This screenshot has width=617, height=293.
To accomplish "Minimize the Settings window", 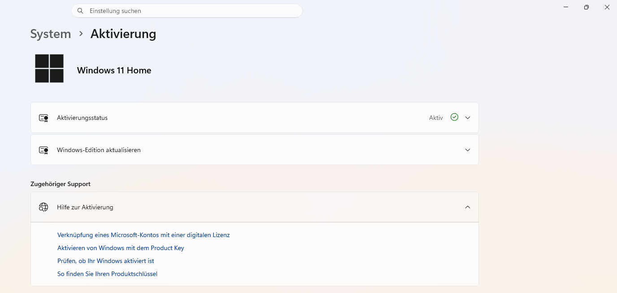I will [566, 7].
